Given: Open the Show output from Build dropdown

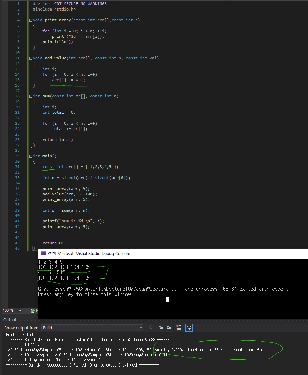Looking at the screenshot, I should [x=92, y=328].
